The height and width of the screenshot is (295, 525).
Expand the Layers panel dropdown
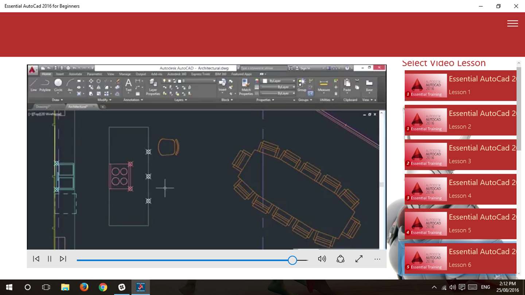(180, 100)
